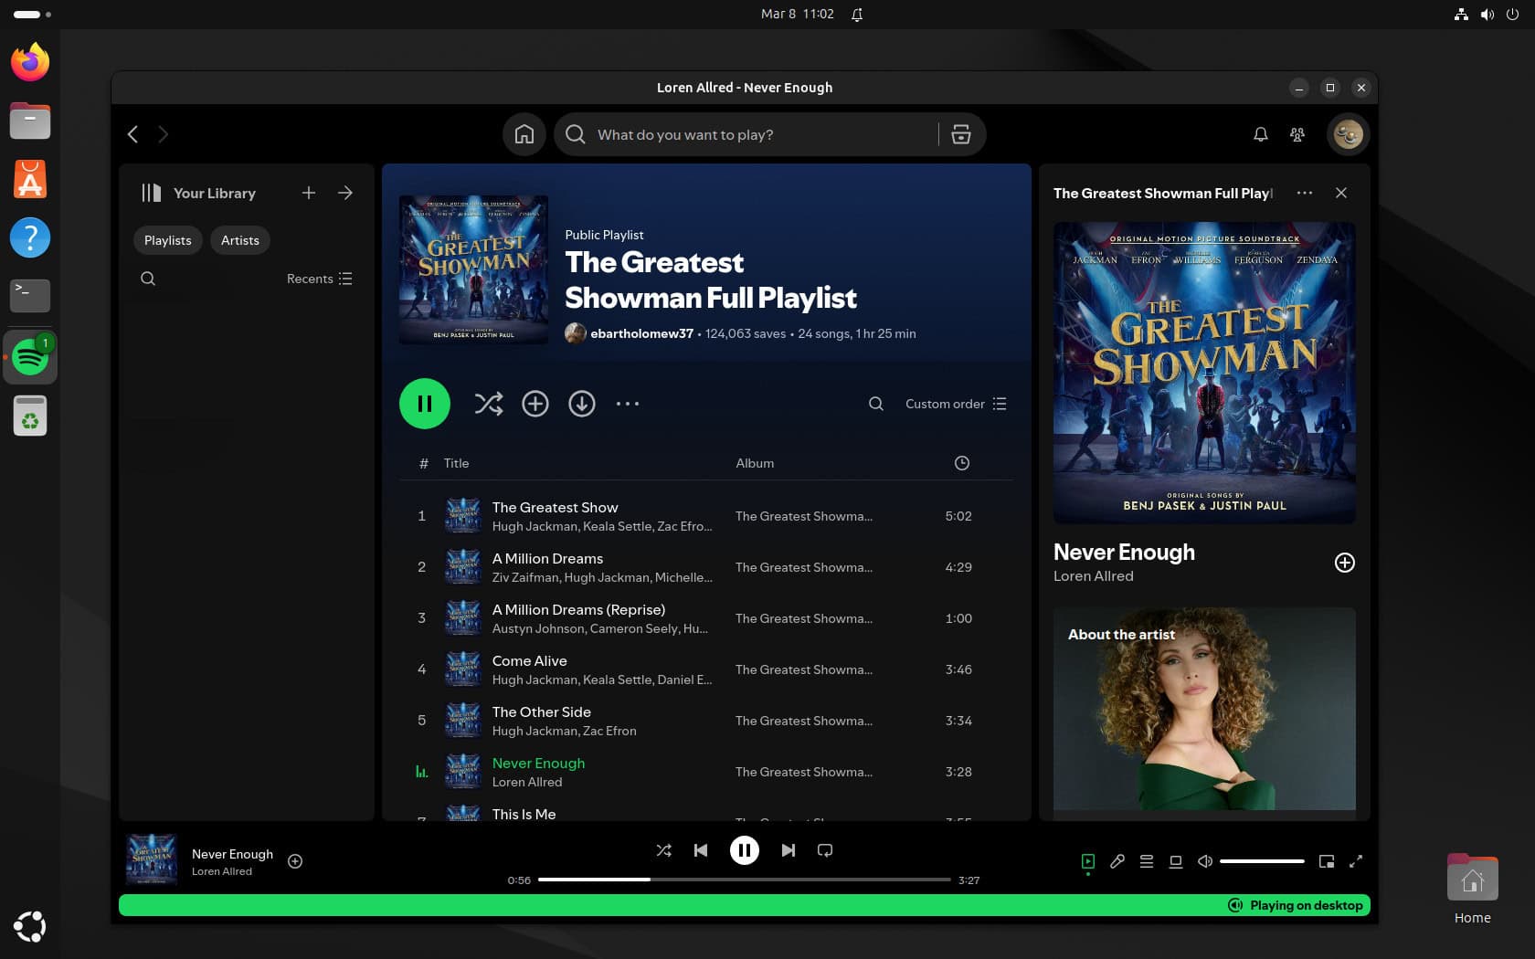Open ebartholomew37 profile link
The height and width of the screenshot is (959, 1535).
point(641,333)
